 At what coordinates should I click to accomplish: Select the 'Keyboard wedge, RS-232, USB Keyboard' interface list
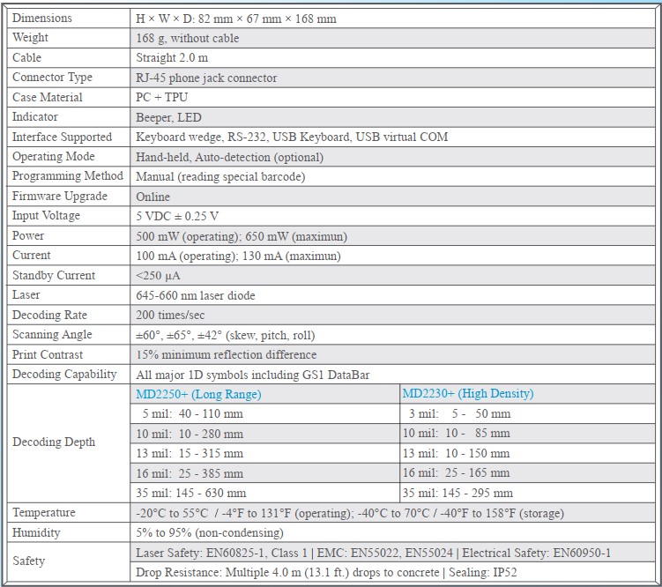[292, 137]
